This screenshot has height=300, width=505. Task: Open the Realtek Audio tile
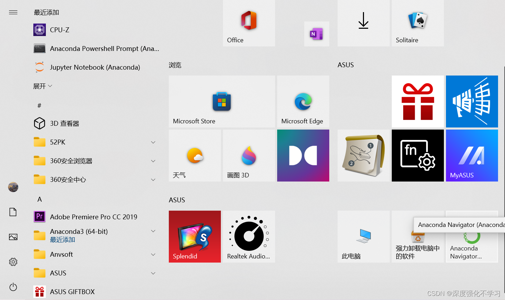249,237
